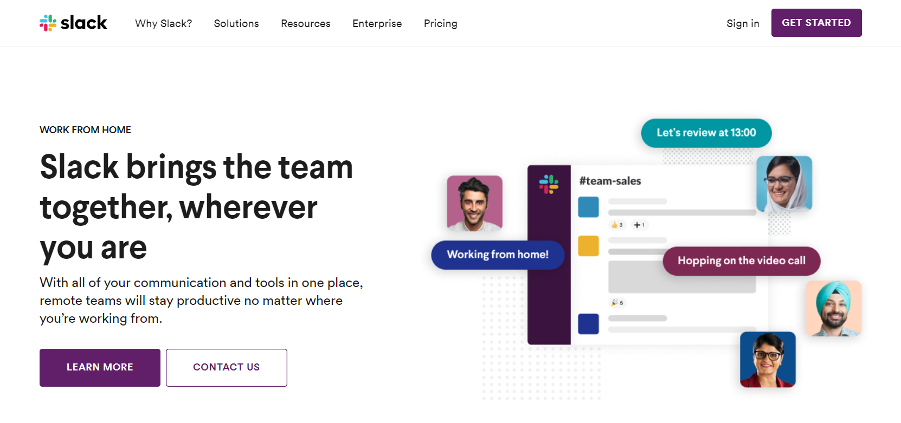Click photo of woman with glasses, blue background
901x423 pixels.
(768, 360)
